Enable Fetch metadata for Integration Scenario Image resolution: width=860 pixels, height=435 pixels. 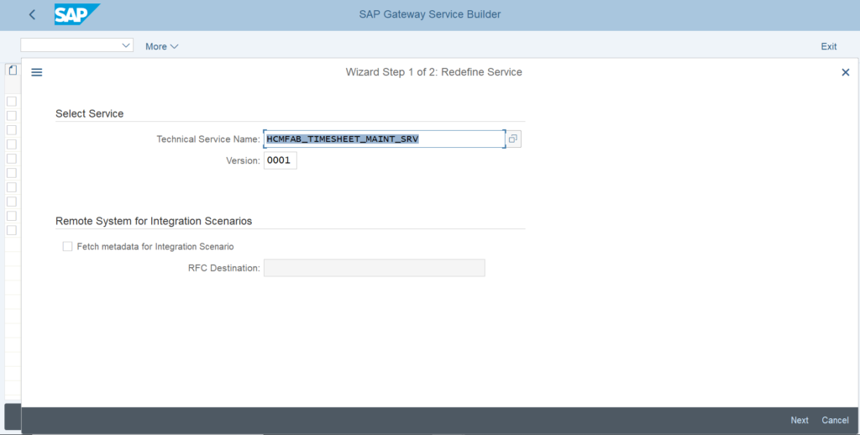pyautogui.click(x=67, y=247)
